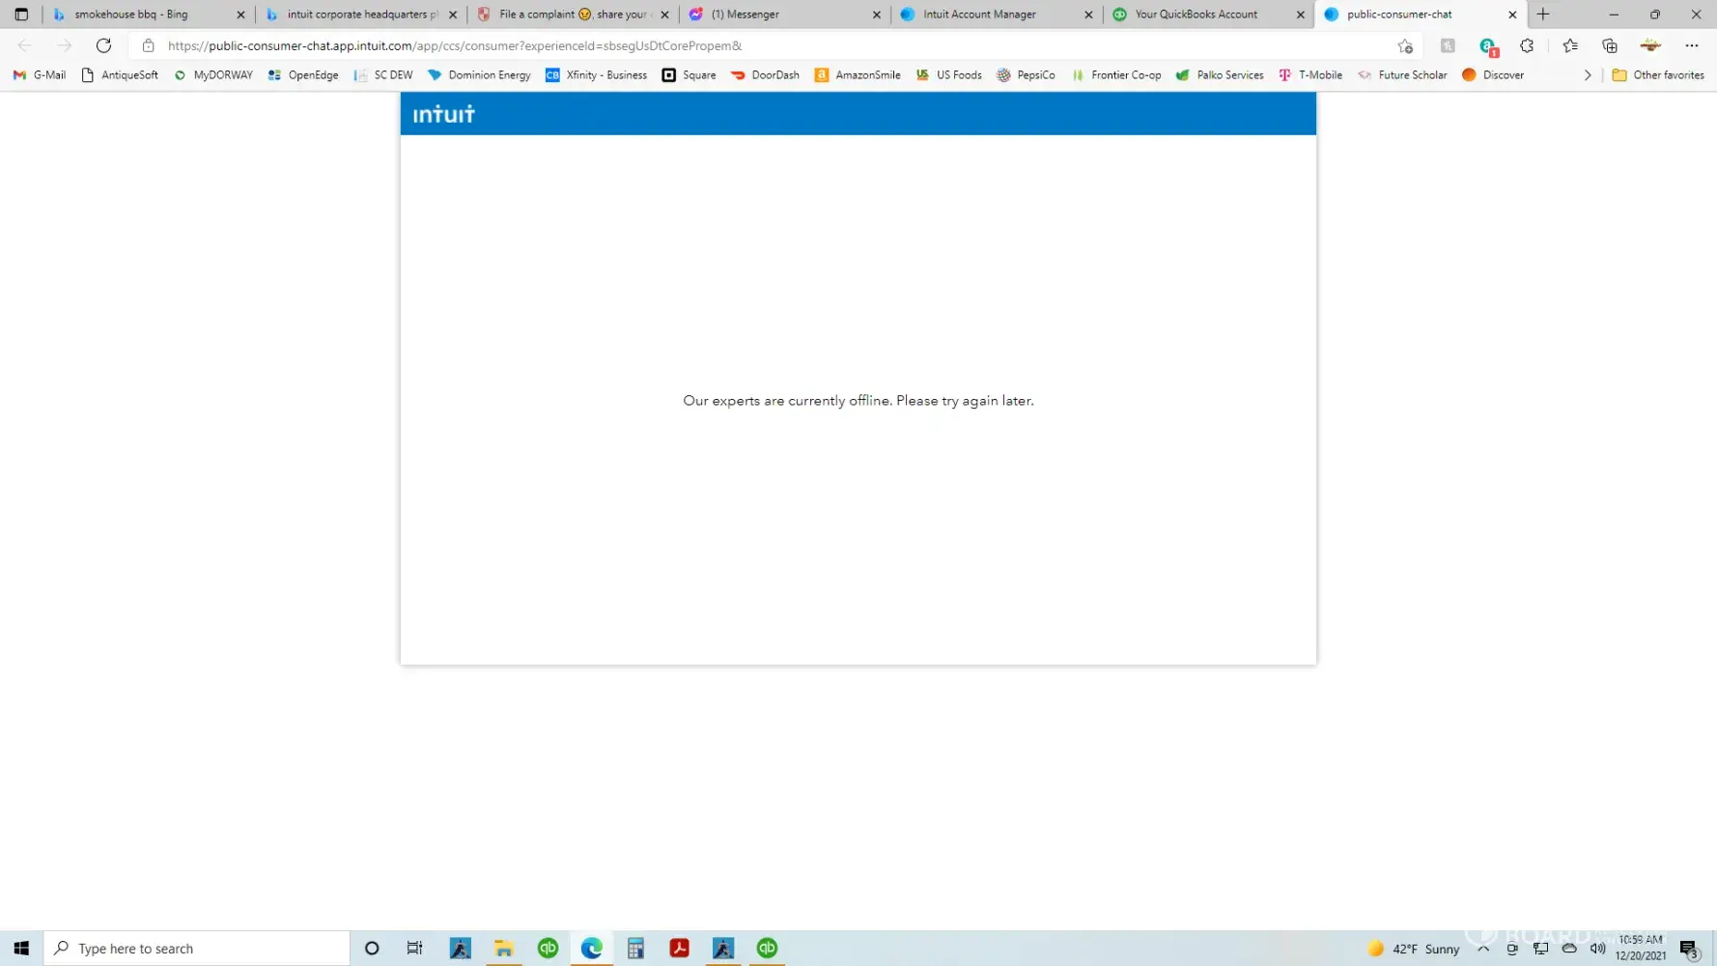Image resolution: width=1717 pixels, height=966 pixels.
Task: Click the browser address bar URL
Action: [x=455, y=45]
